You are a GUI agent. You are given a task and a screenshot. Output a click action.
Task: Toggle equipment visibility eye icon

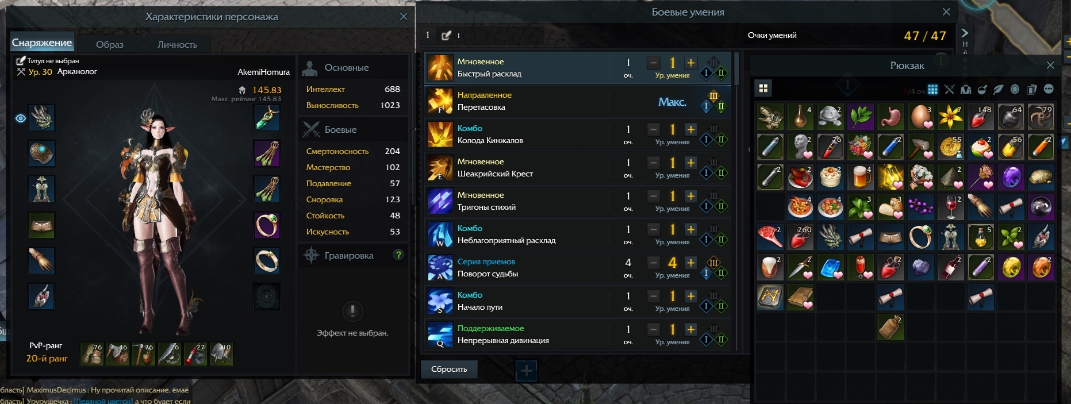(21, 118)
